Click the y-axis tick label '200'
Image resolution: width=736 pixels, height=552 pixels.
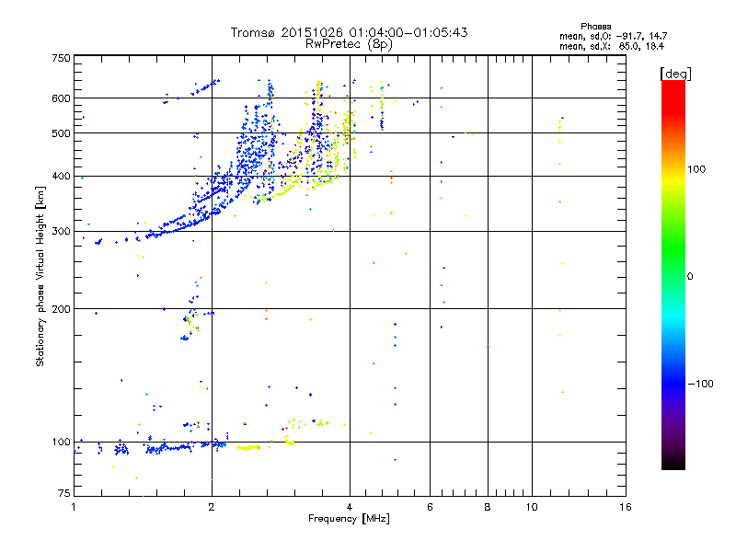[61, 309]
